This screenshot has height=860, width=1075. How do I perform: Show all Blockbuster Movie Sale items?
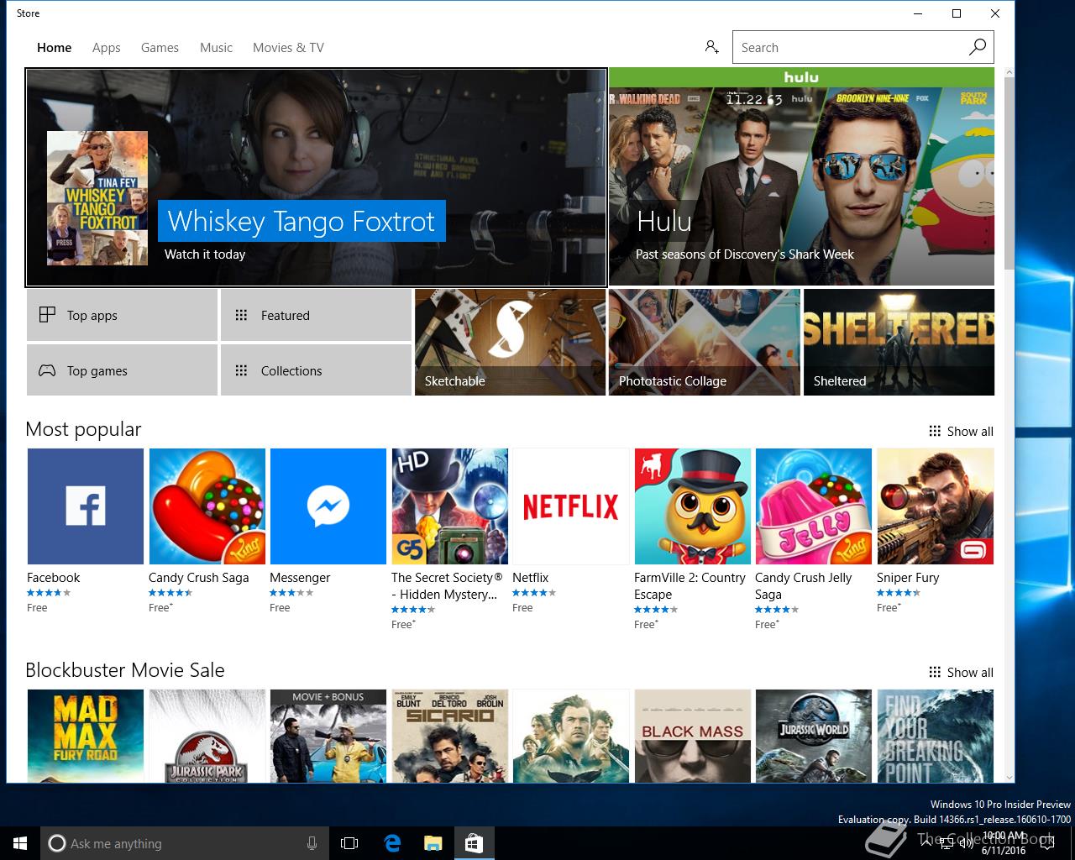961,673
